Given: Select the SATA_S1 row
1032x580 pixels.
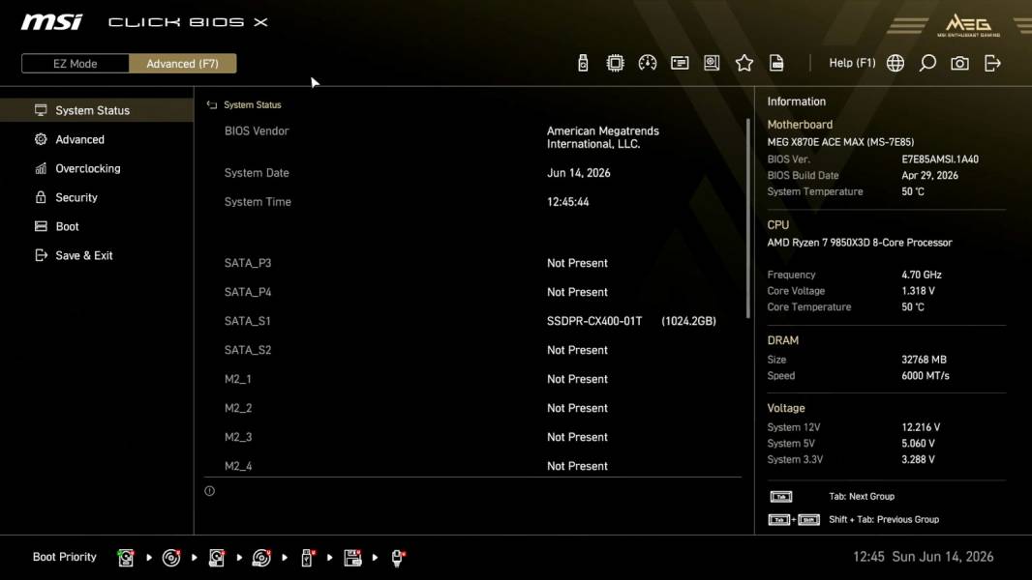Looking at the screenshot, I should click(x=473, y=321).
